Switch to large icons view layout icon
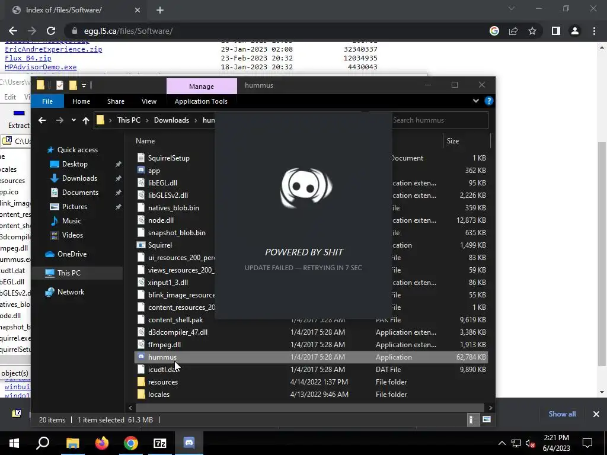The height and width of the screenshot is (455, 607). (487, 420)
